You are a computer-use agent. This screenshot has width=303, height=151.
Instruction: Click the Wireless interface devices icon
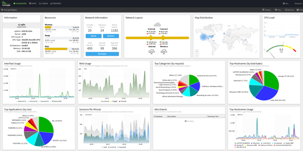tap(164, 50)
